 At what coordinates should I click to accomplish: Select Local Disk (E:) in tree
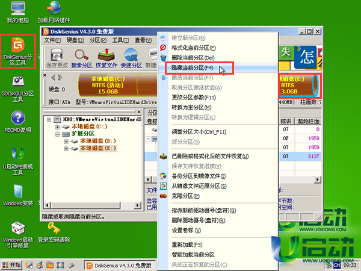coord(98,148)
